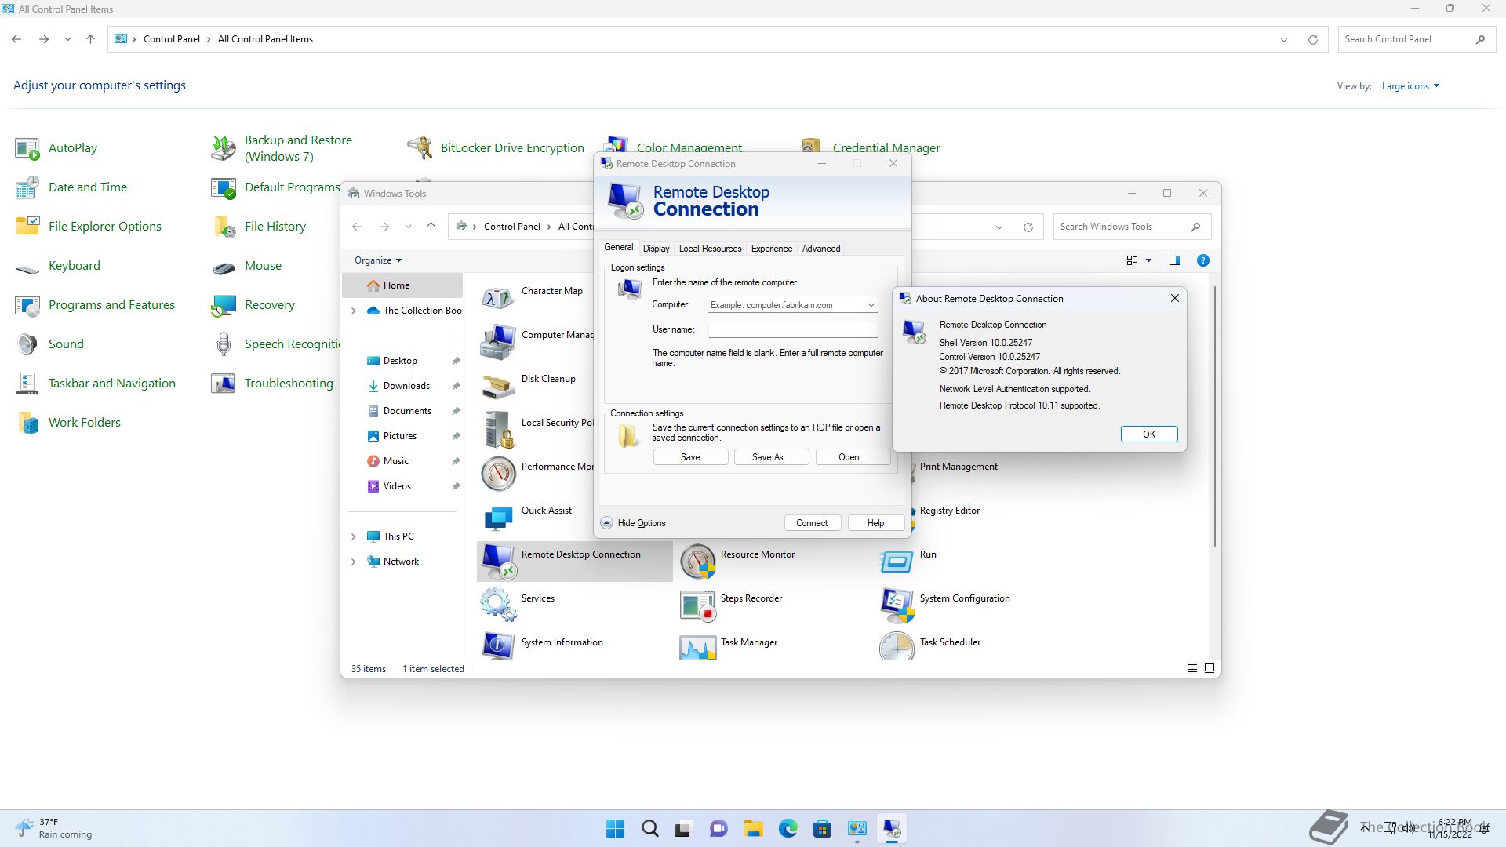Switch to the Display tab

click(656, 249)
